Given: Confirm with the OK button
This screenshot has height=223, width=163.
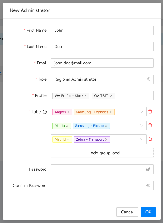Looking at the screenshot, I should tap(148, 212).
